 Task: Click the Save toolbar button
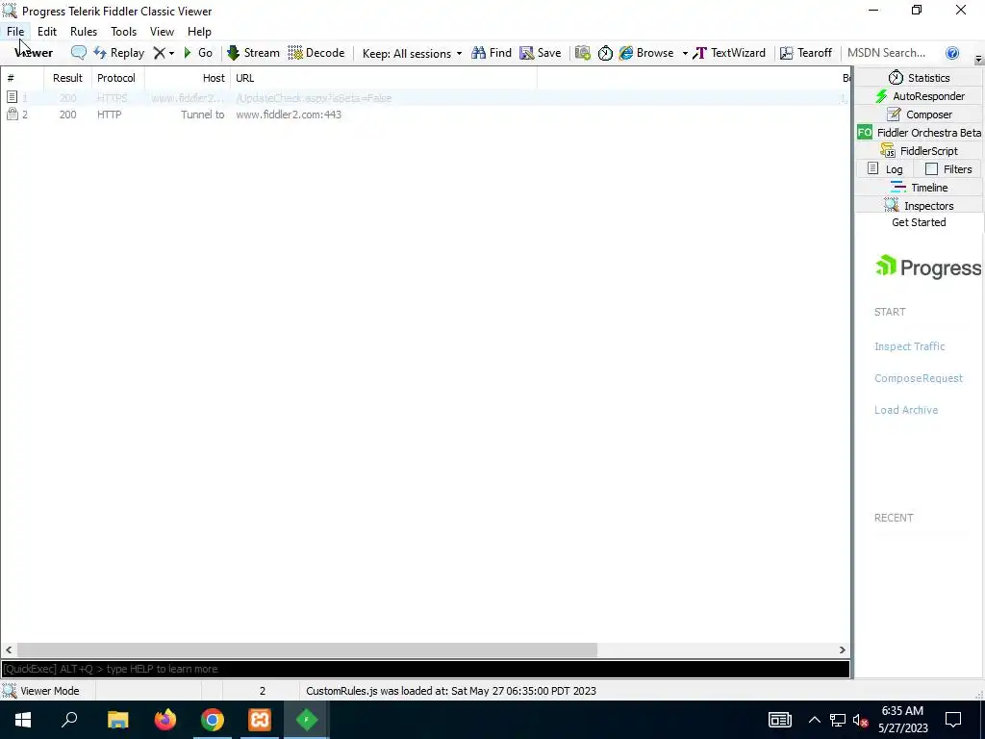[x=541, y=53]
